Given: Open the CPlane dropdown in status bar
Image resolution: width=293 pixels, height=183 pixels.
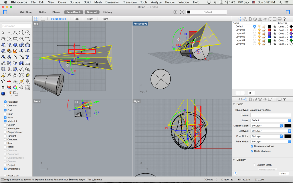Looking at the screenshot, I should (211, 180).
